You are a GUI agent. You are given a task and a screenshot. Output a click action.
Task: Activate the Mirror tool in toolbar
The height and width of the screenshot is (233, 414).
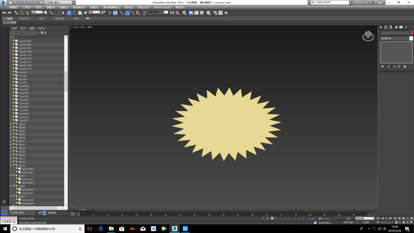point(172,13)
